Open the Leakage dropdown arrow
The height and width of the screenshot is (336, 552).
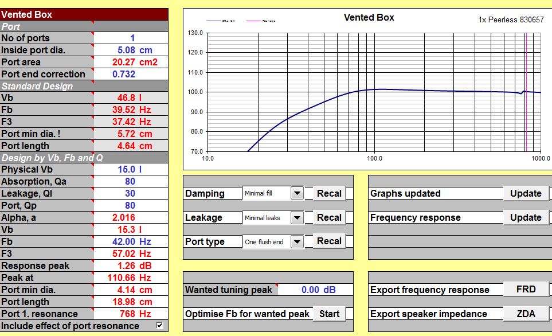297,218
